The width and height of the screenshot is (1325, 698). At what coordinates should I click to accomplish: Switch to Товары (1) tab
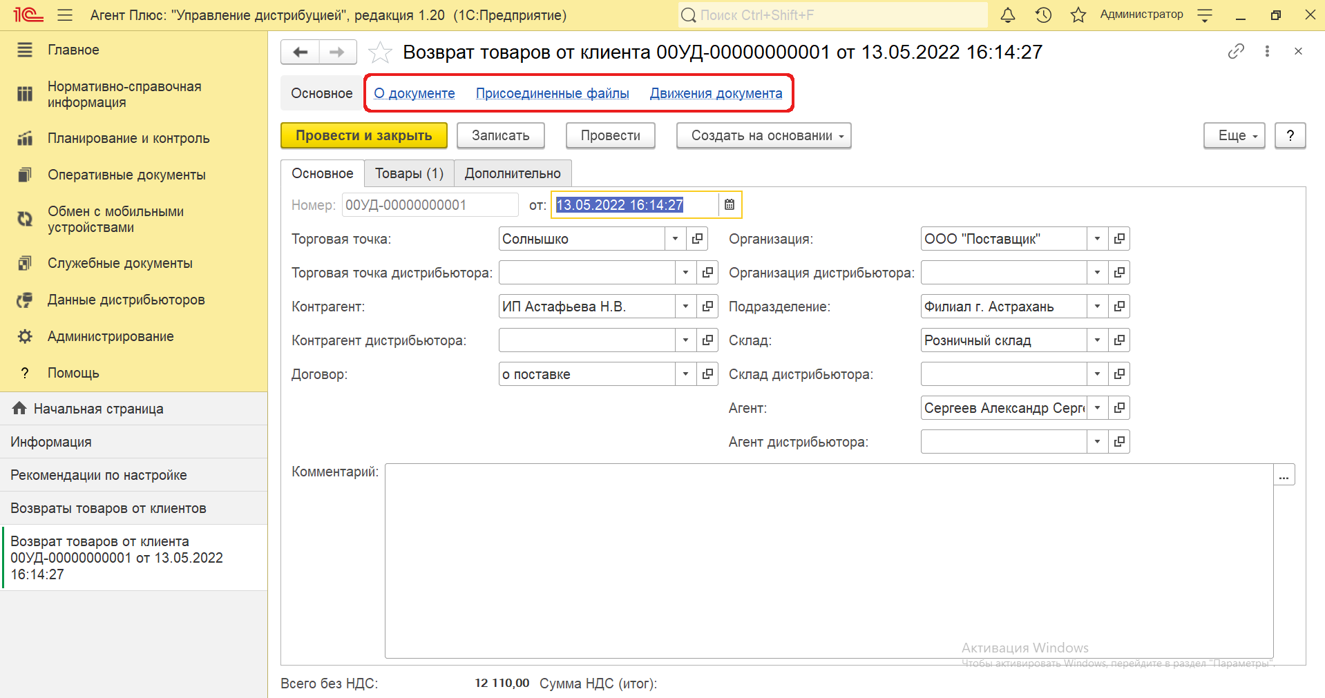tap(409, 173)
